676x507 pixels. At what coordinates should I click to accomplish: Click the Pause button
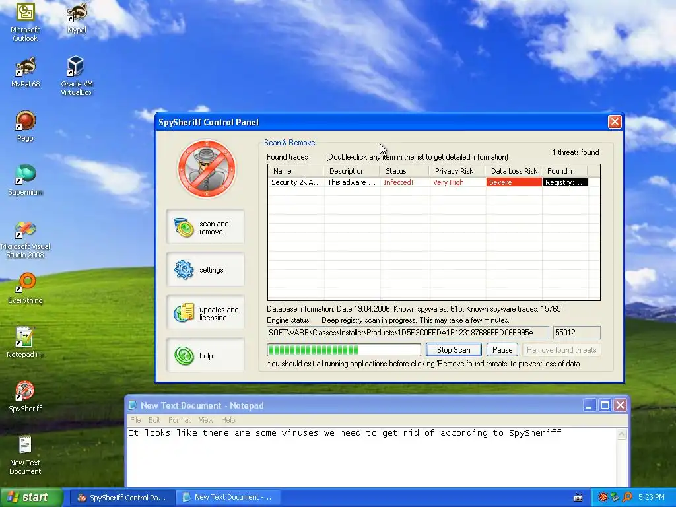click(x=502, y=350)
